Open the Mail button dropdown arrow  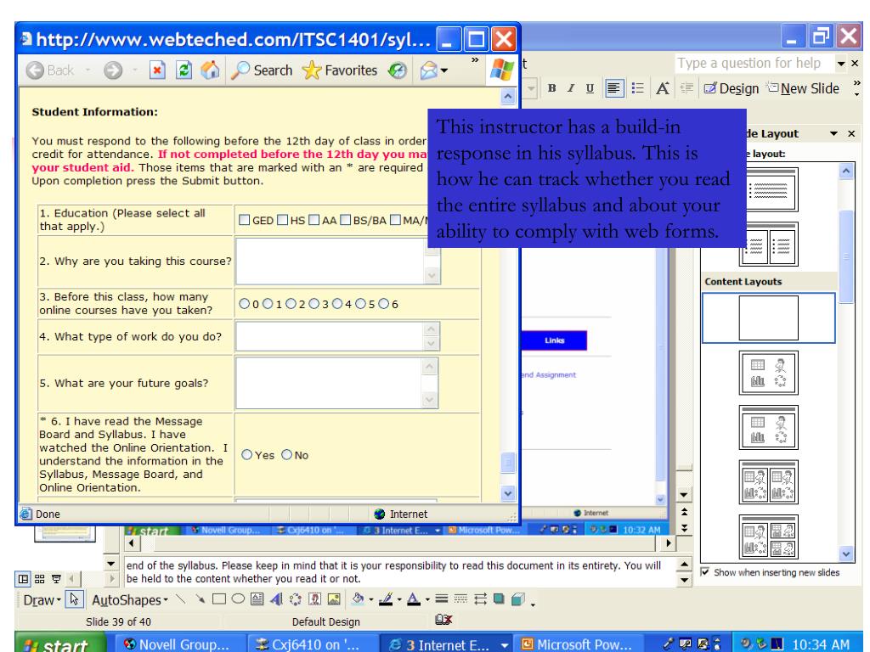point(443,71)
